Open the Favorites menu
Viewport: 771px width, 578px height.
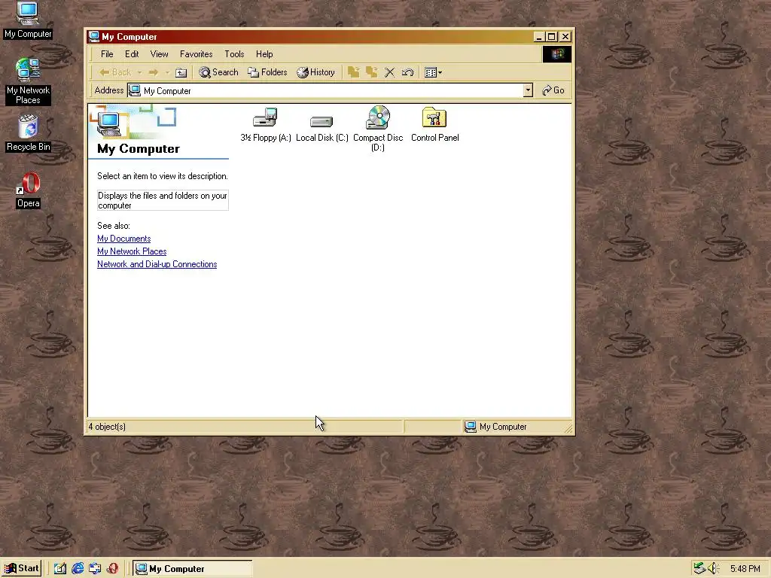[x=197, y=54]
